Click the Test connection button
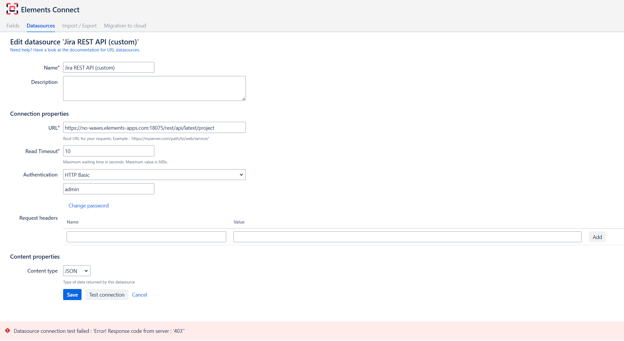Viewport: 624px width, 341px height. [107, 295]
